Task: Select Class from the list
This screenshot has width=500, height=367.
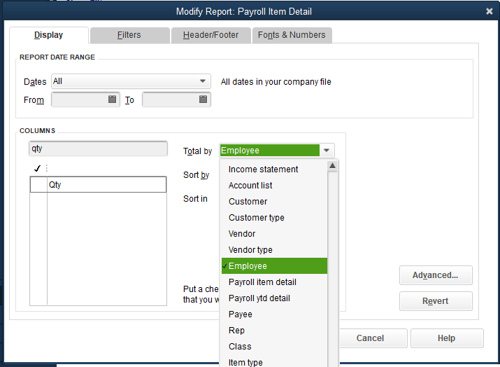Action: coord(274,347)
